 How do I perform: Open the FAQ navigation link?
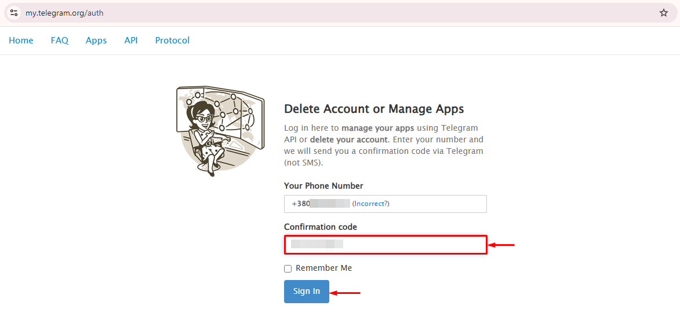(x=59, y=41)
